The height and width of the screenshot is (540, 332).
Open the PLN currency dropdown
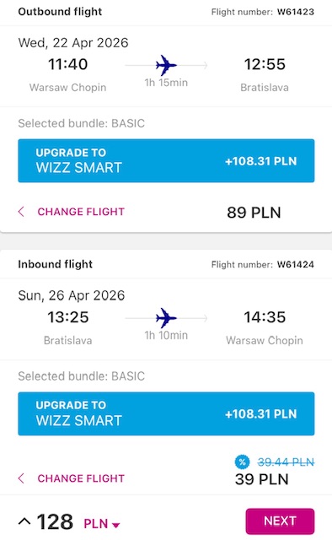[102, 524]
